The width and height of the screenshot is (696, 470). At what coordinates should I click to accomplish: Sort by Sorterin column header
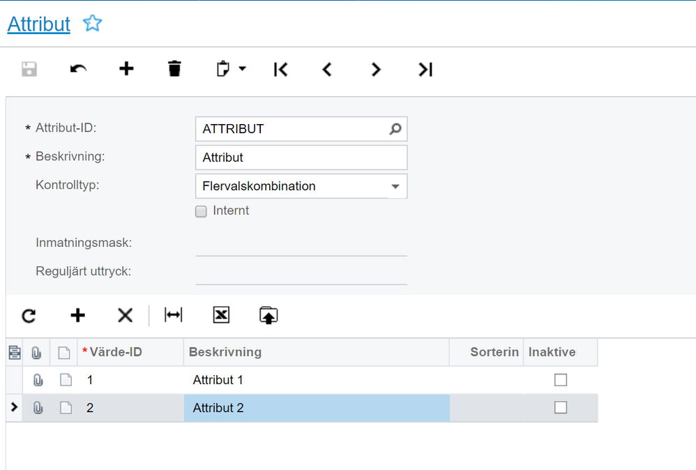pos(487,352)
